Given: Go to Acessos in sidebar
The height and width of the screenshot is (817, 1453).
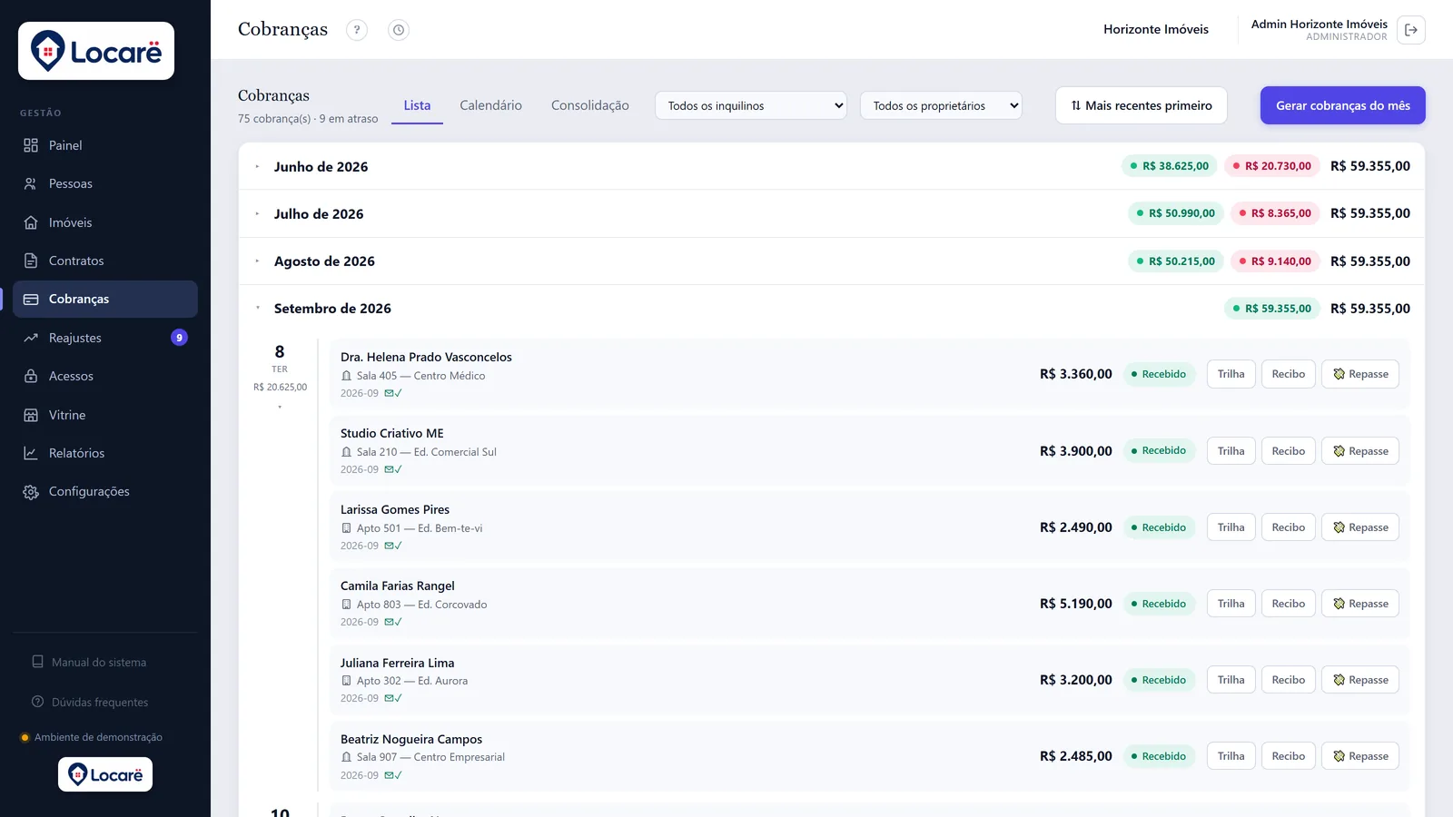Looking at the screenshot, I should pyautogui.click(x=105, y=376).
